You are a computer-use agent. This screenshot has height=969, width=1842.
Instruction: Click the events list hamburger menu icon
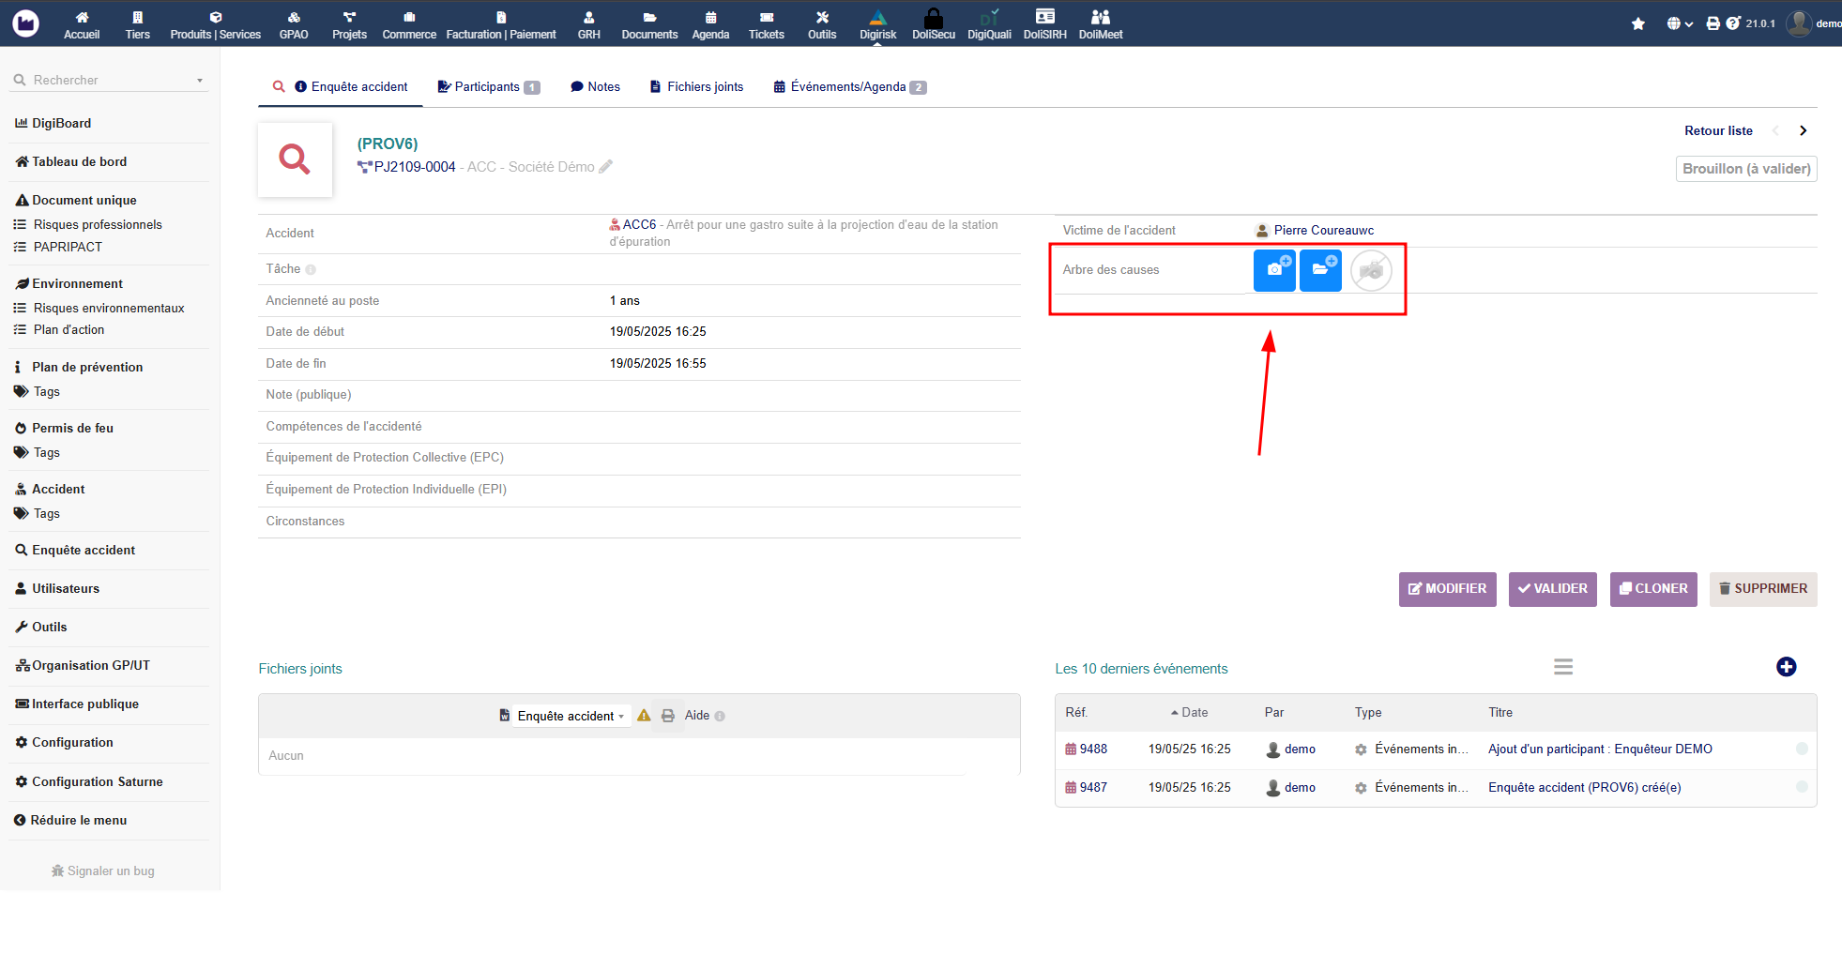(x=1562, y=667)
